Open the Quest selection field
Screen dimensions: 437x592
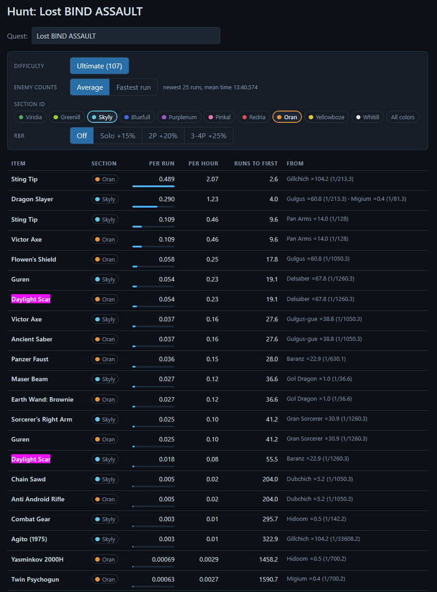(x=126, y=36)
